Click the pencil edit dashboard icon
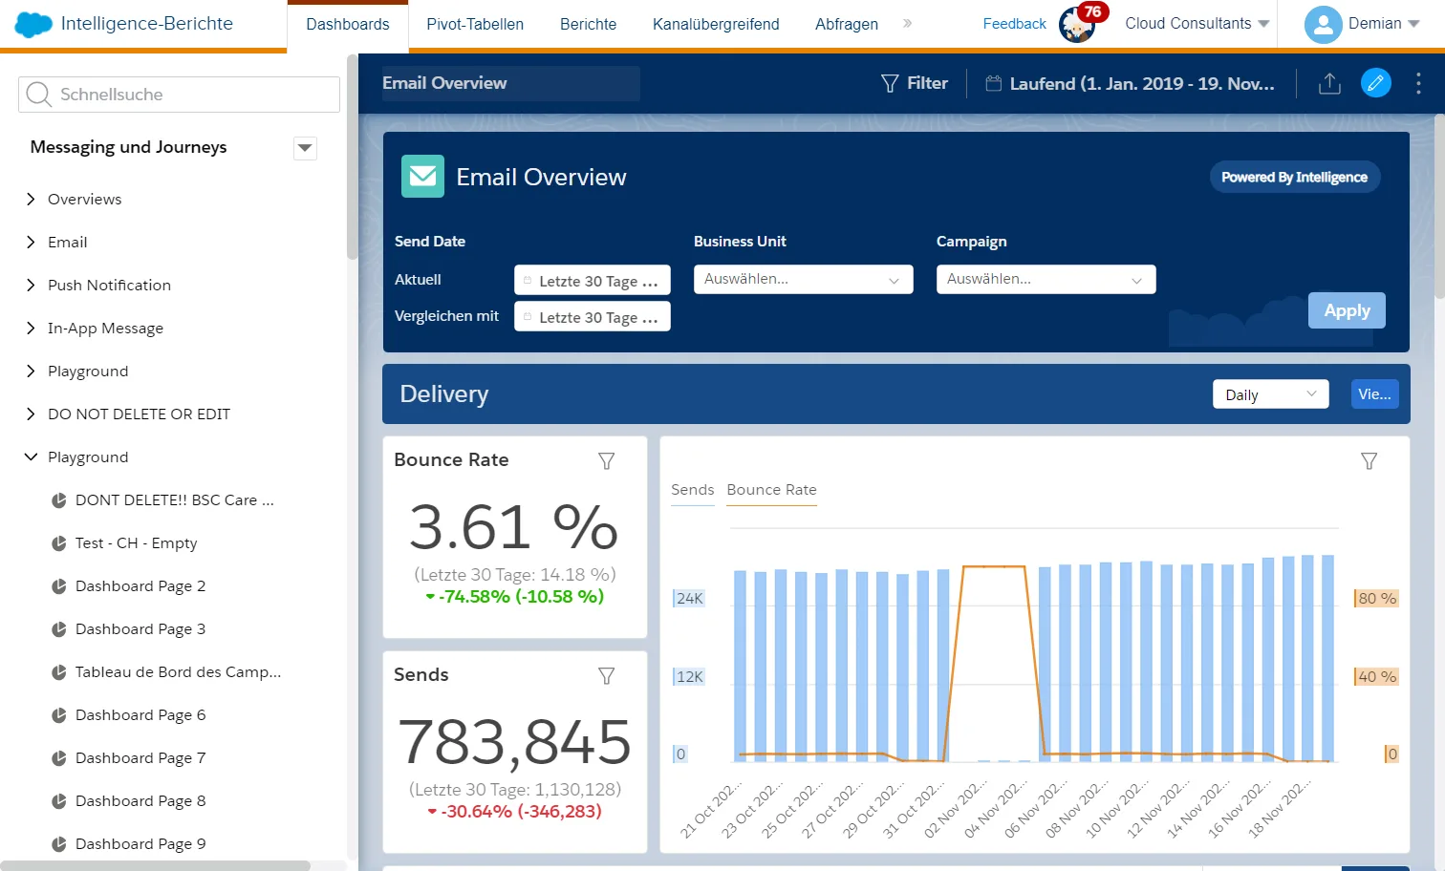The image size is (1445, 871). click(x=1375, y=83)
